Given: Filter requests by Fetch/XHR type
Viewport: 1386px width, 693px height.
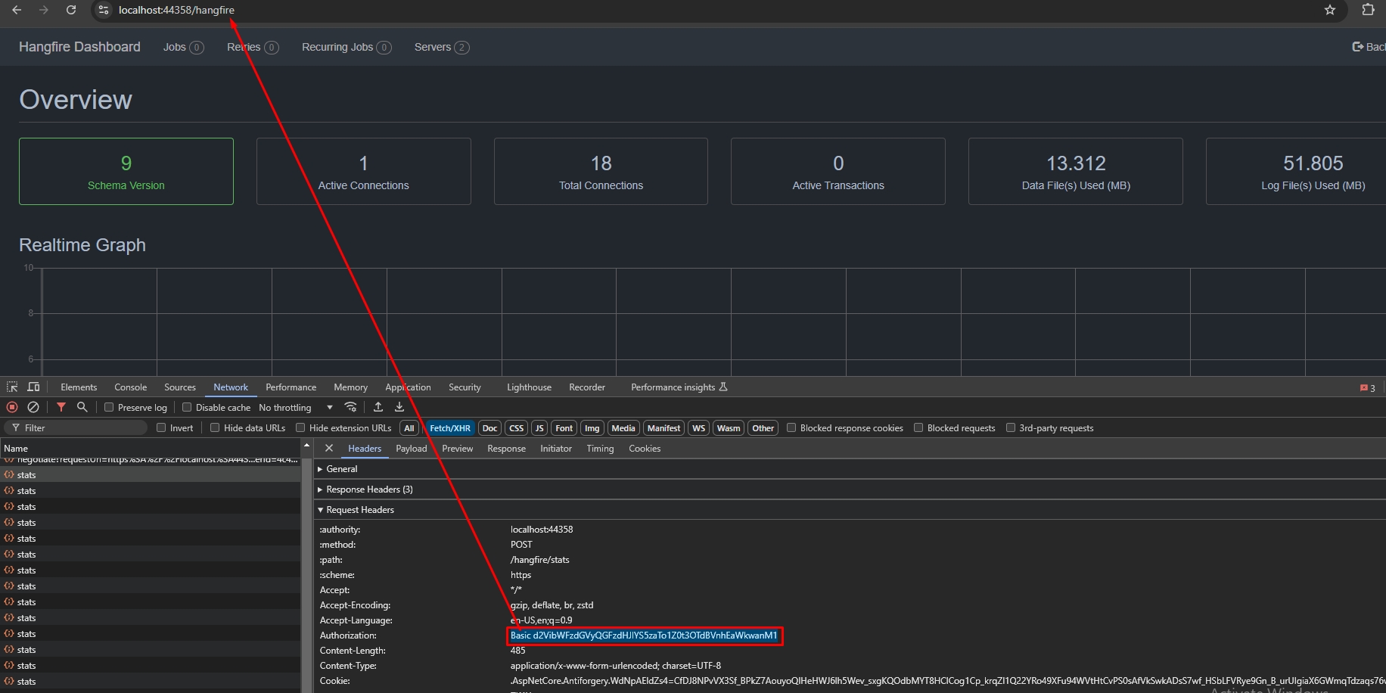Looking at the screenshot, I should (450, 428).
